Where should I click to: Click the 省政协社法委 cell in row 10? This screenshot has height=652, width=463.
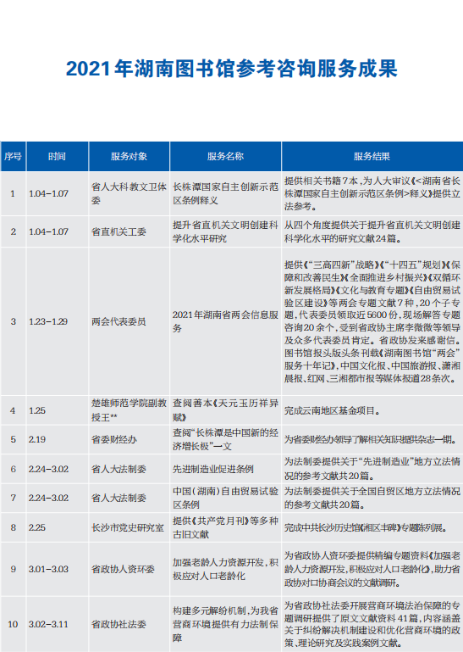(x=129, y=624)
